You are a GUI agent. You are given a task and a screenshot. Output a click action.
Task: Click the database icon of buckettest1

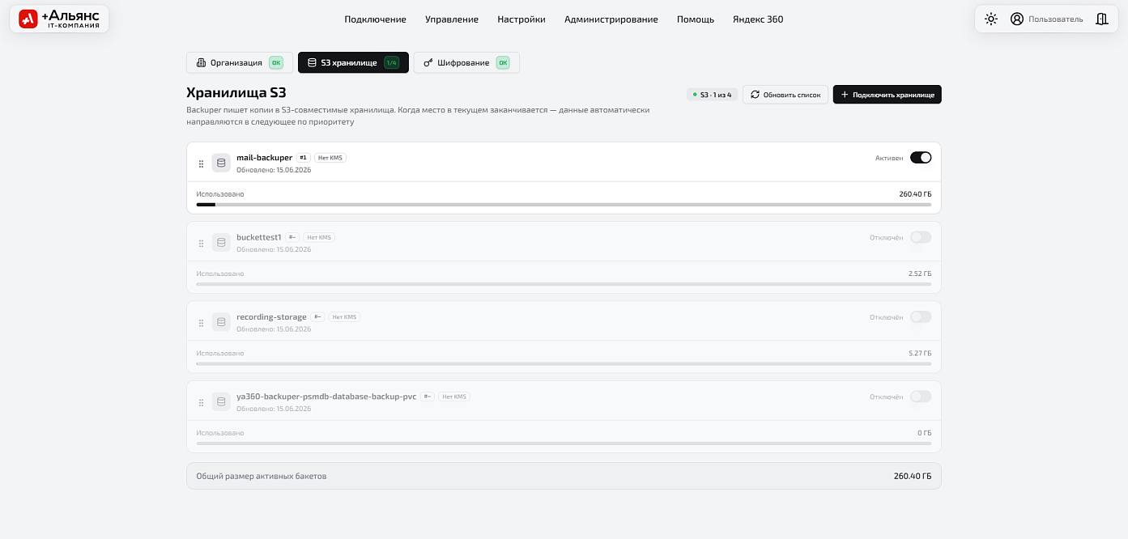tap(221, 243)
